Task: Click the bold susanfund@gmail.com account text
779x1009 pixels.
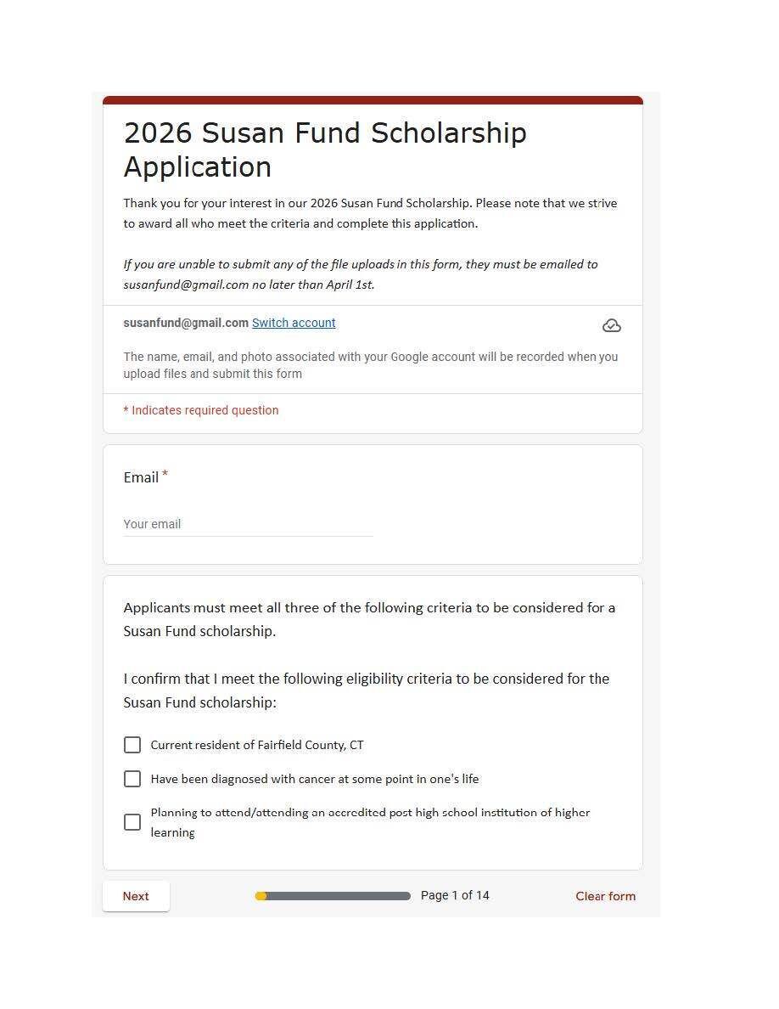Action: (186, 323)
